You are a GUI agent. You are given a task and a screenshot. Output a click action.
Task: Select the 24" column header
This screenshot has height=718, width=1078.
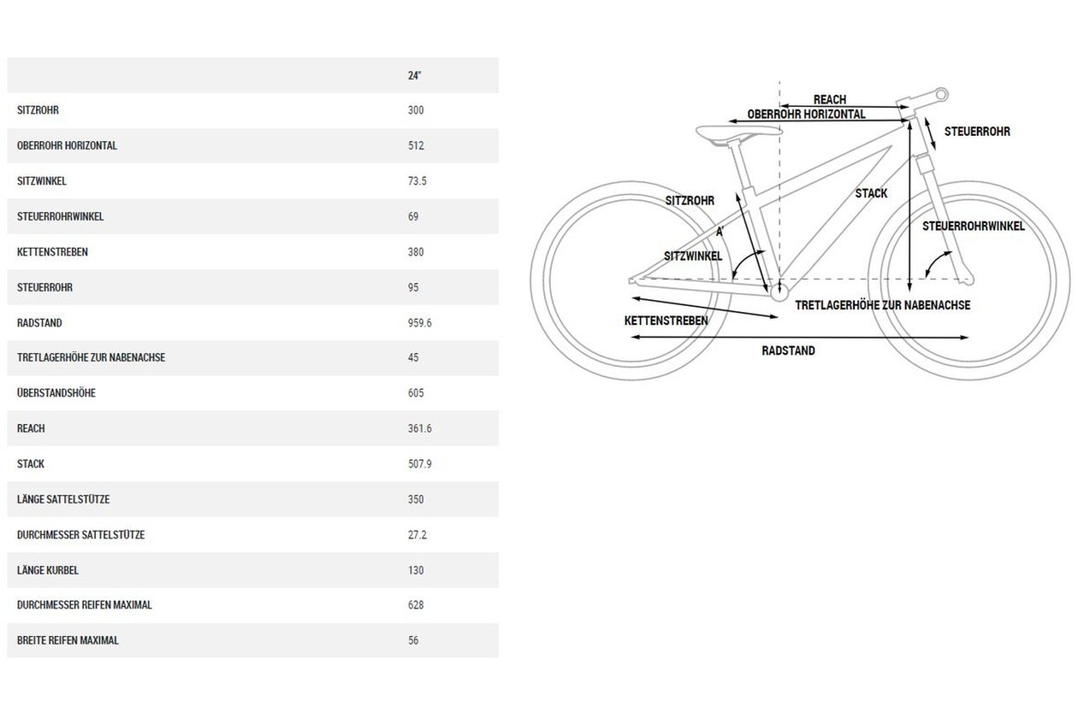point(415,75)
